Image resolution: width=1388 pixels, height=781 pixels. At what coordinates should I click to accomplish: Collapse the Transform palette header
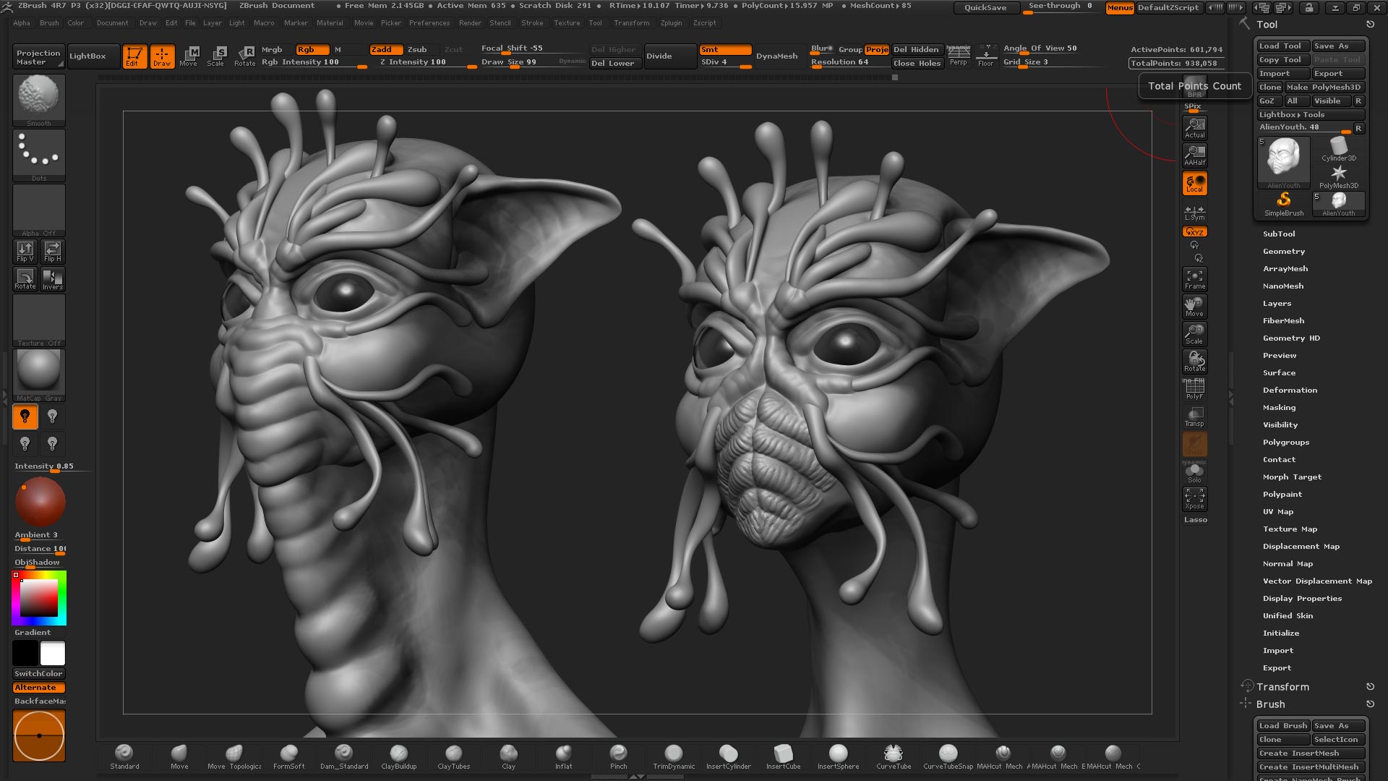(1282, 687)
